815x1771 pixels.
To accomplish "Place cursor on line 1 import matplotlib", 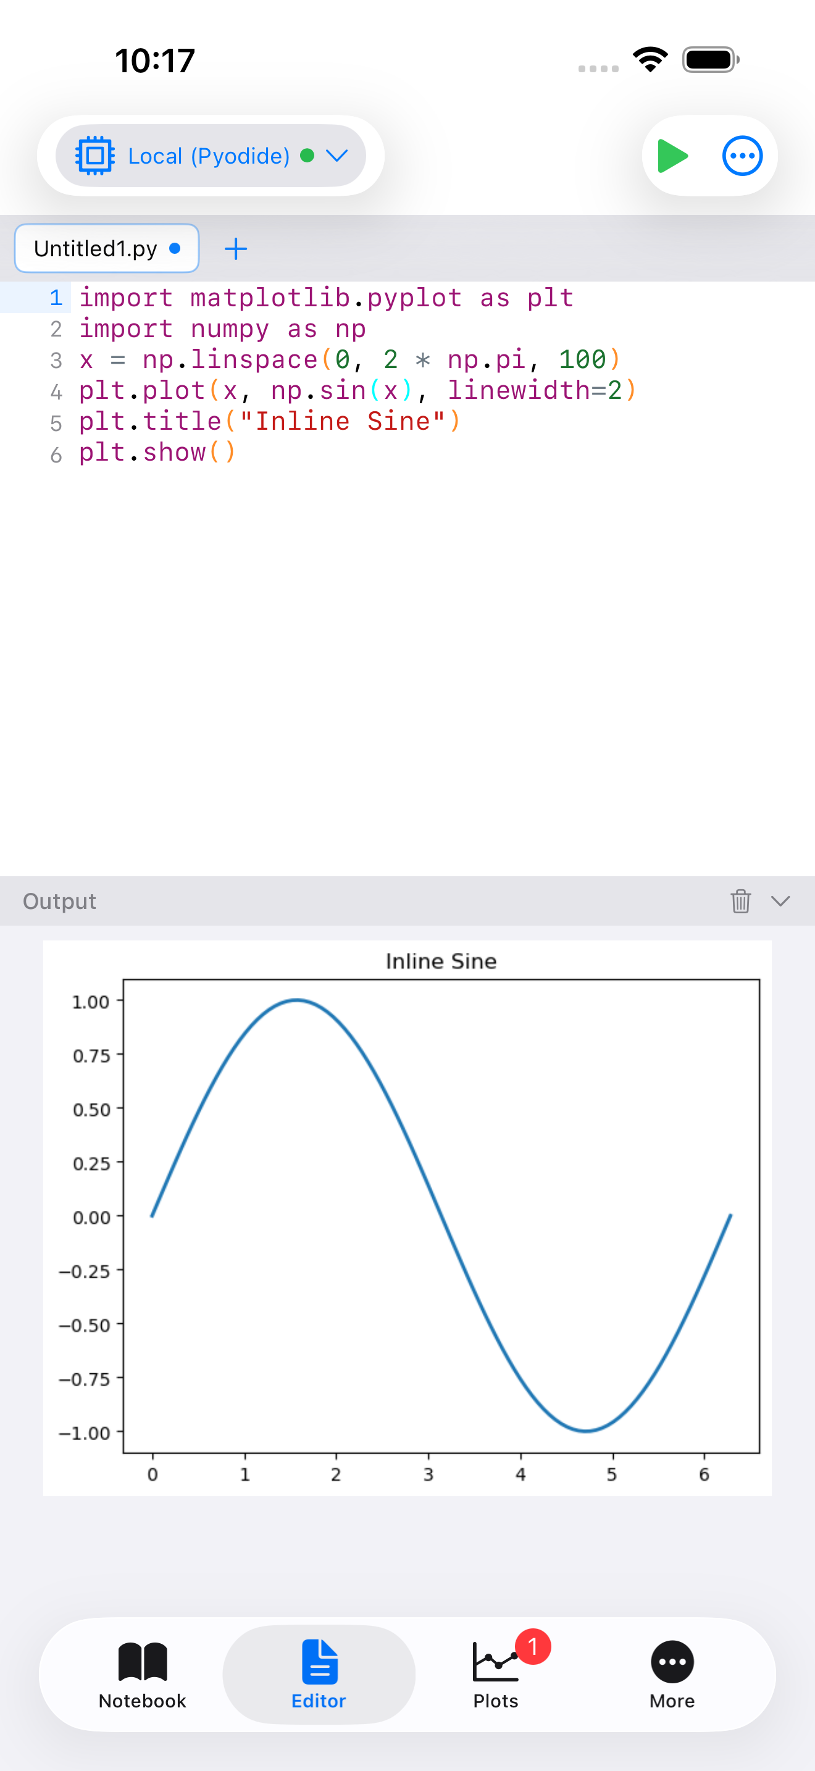I will pos(327,298).
